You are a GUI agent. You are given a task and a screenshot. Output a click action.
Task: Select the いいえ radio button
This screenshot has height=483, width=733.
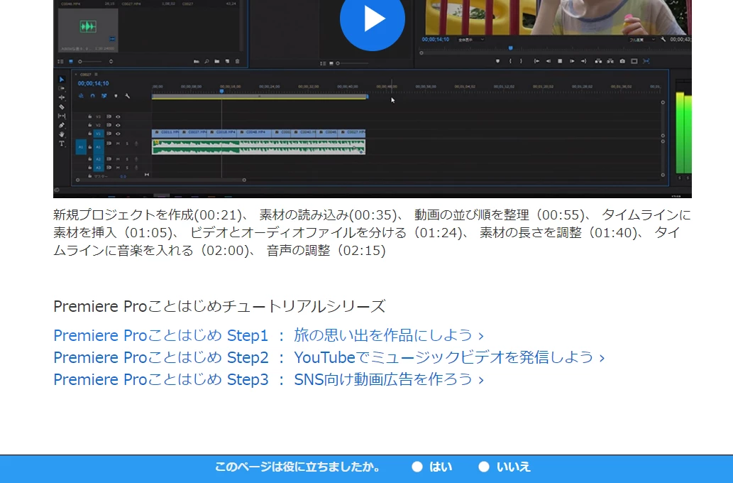pos(484,467)
